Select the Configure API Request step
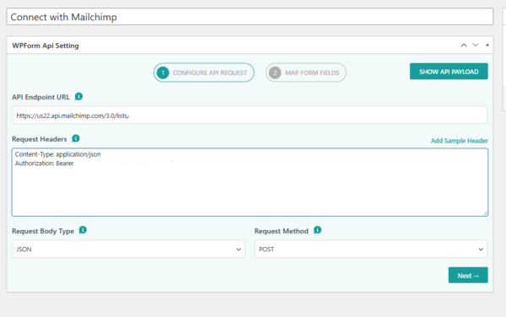The width and height of the screenshot is (506, 317). [x=204, y=73]
